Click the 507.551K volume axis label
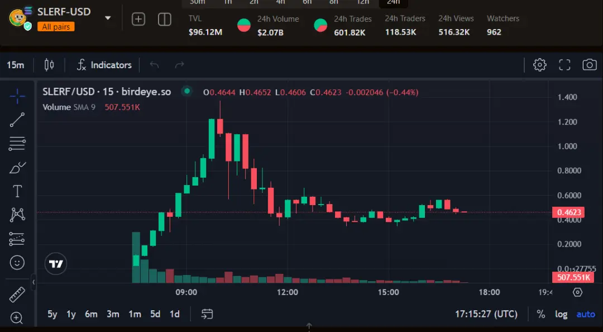 [x=573, y=277]
